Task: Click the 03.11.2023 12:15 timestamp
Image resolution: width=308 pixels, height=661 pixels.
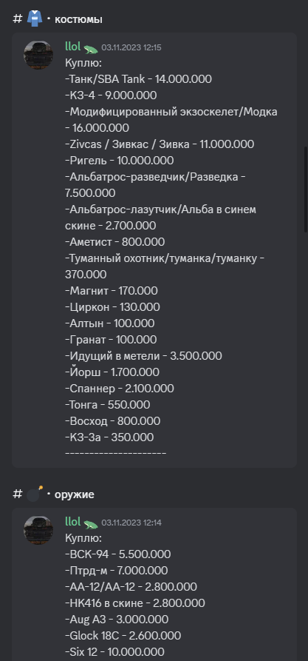Action: point(131,47)
